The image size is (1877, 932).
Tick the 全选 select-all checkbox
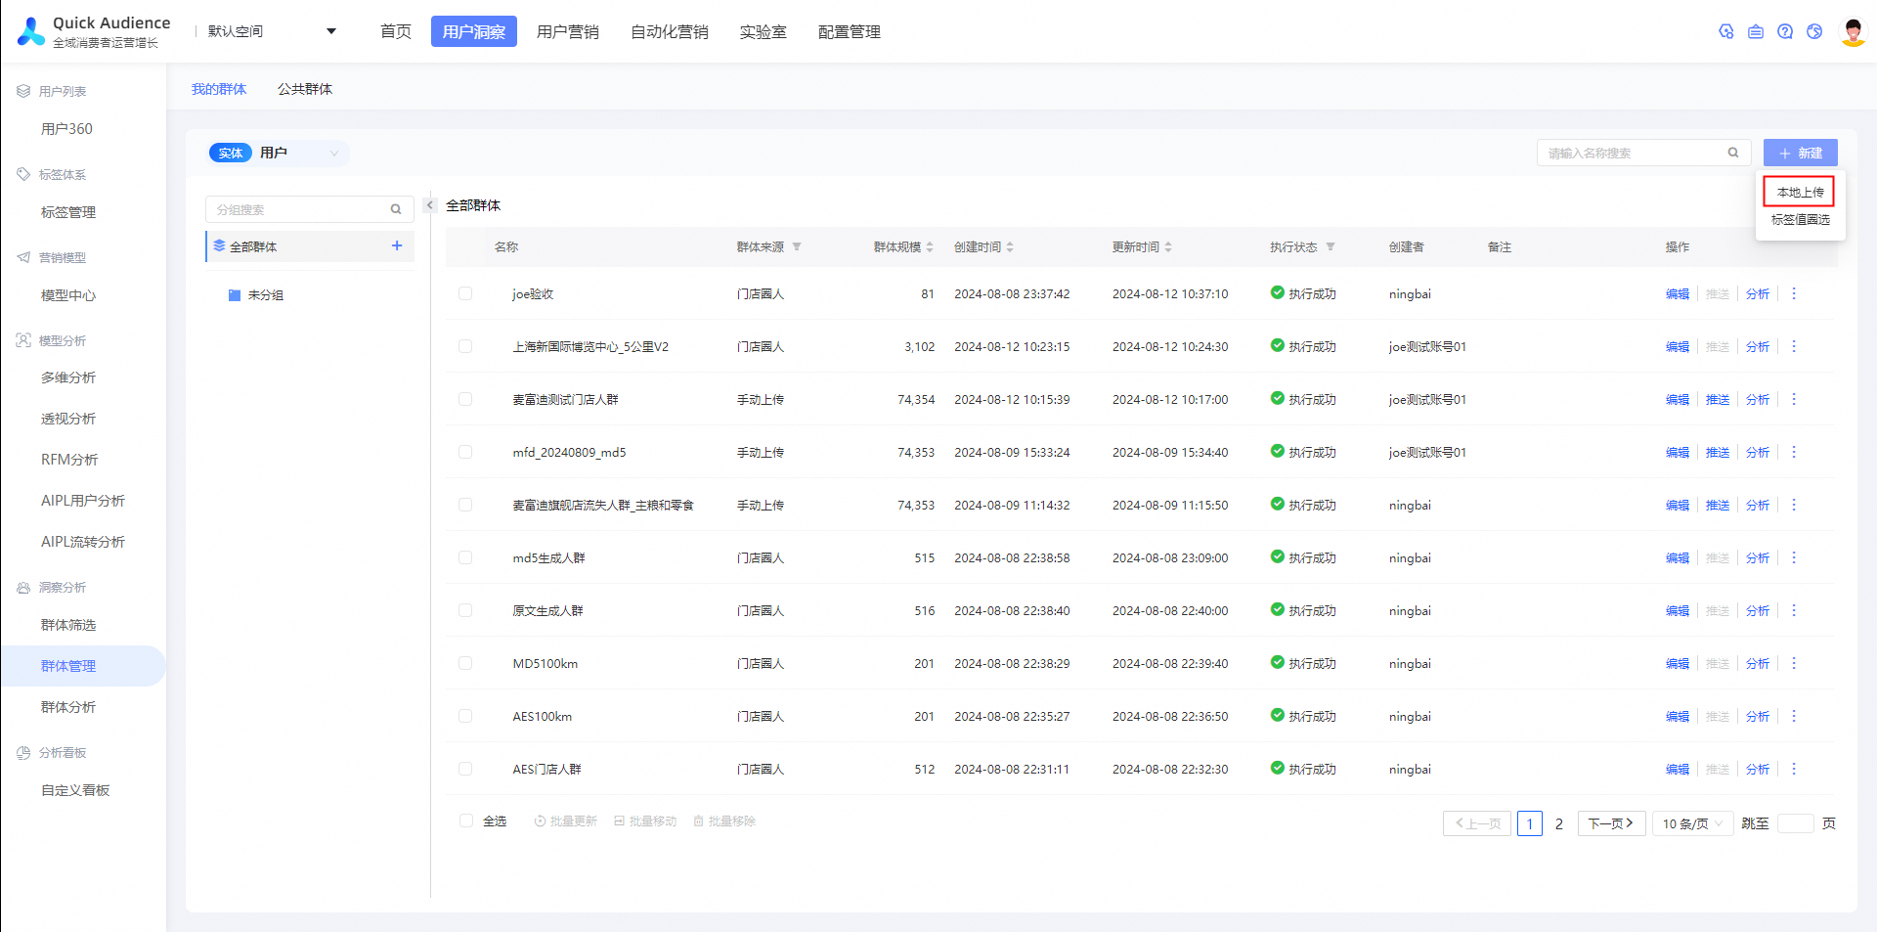(x=466, y=821)
